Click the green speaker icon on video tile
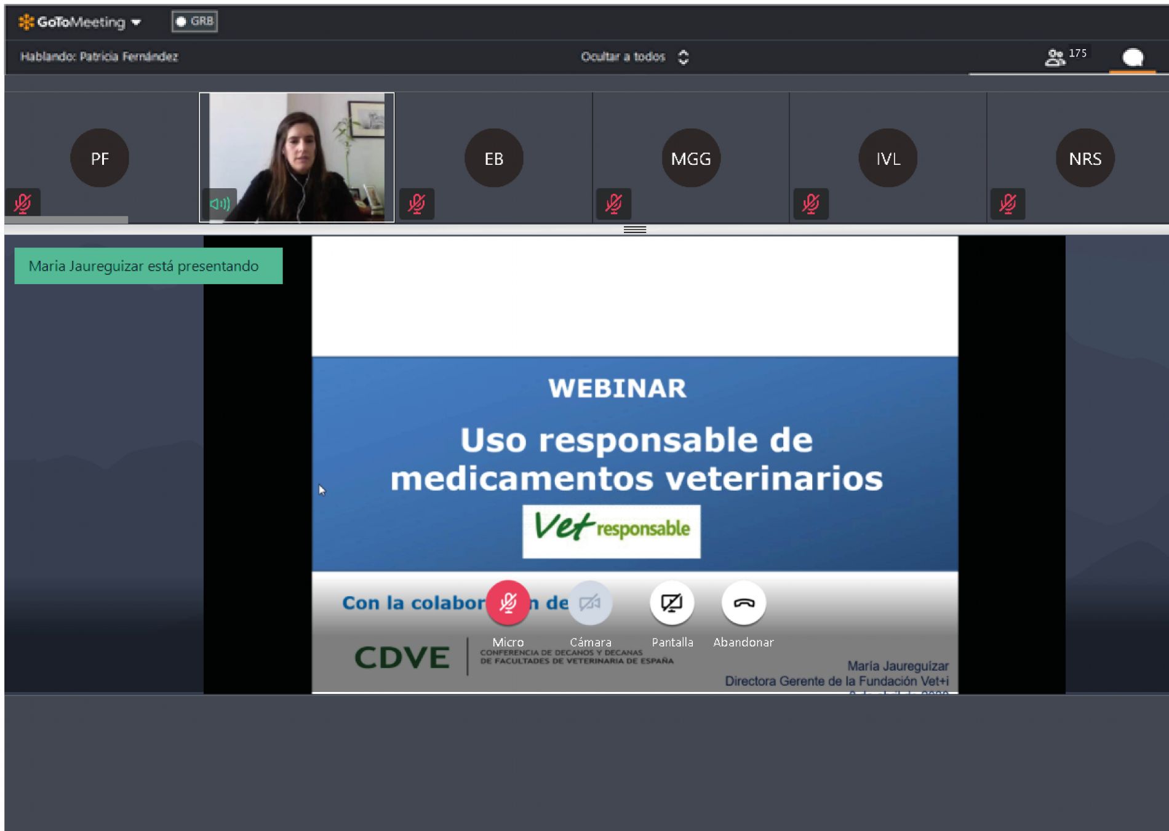The height and width of the screenshot is (831, 1169). coord(219,204)
